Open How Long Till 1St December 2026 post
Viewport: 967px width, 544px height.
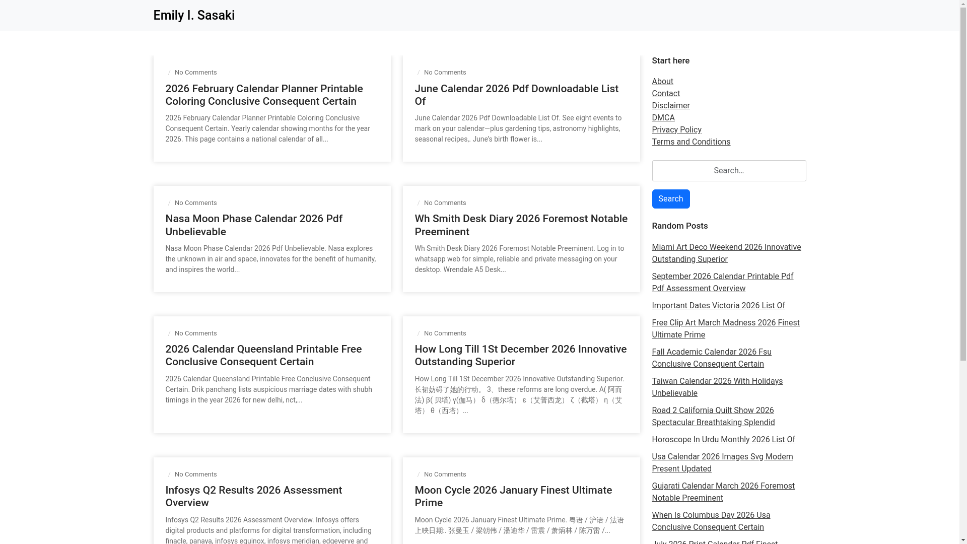pos(520,355)
